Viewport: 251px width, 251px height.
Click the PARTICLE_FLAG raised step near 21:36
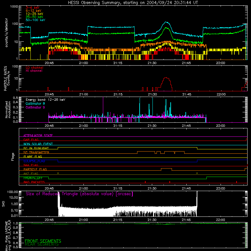pyautogui.click(x=167, y=168)
